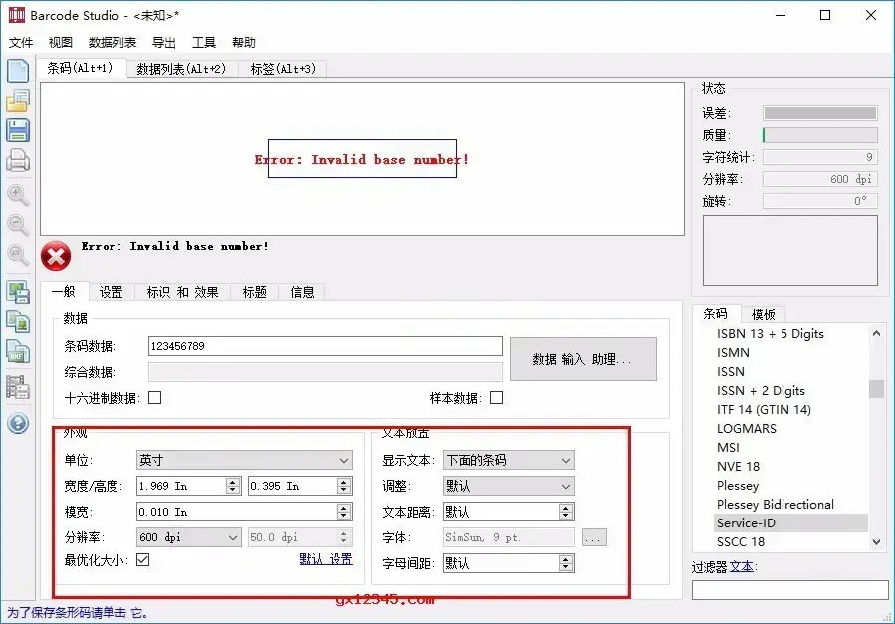
Task: Select NVE 18 barcode type
Action: click(738, 467)
